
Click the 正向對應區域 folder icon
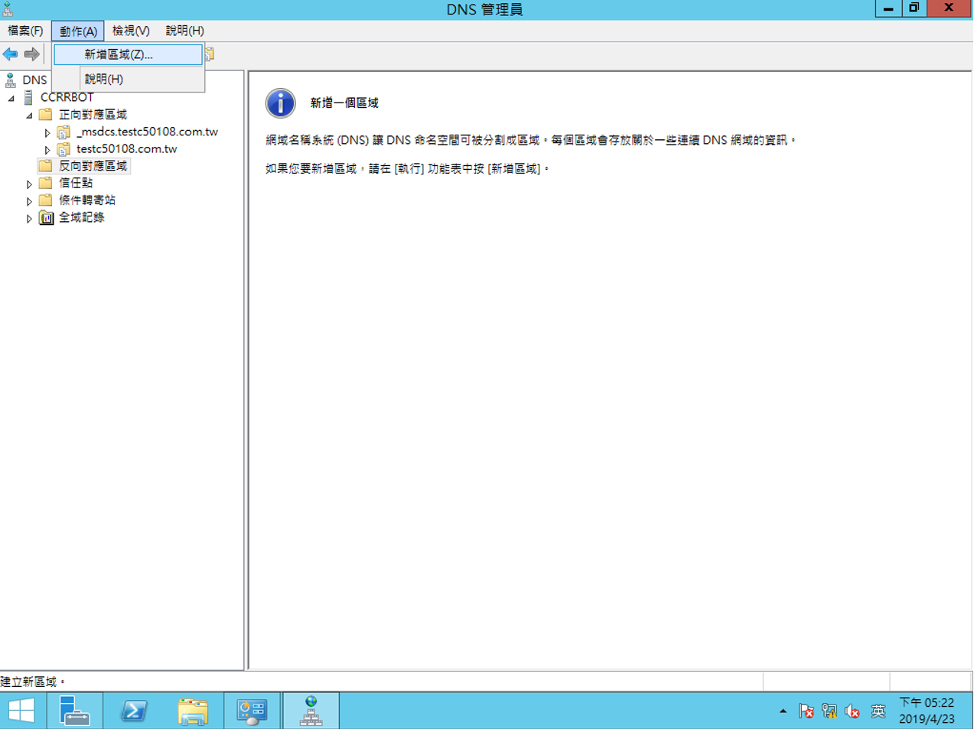(46, 115)
